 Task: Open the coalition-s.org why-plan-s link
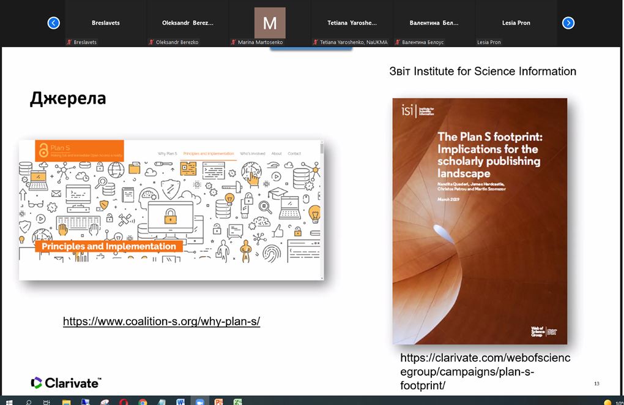(162, 321)
